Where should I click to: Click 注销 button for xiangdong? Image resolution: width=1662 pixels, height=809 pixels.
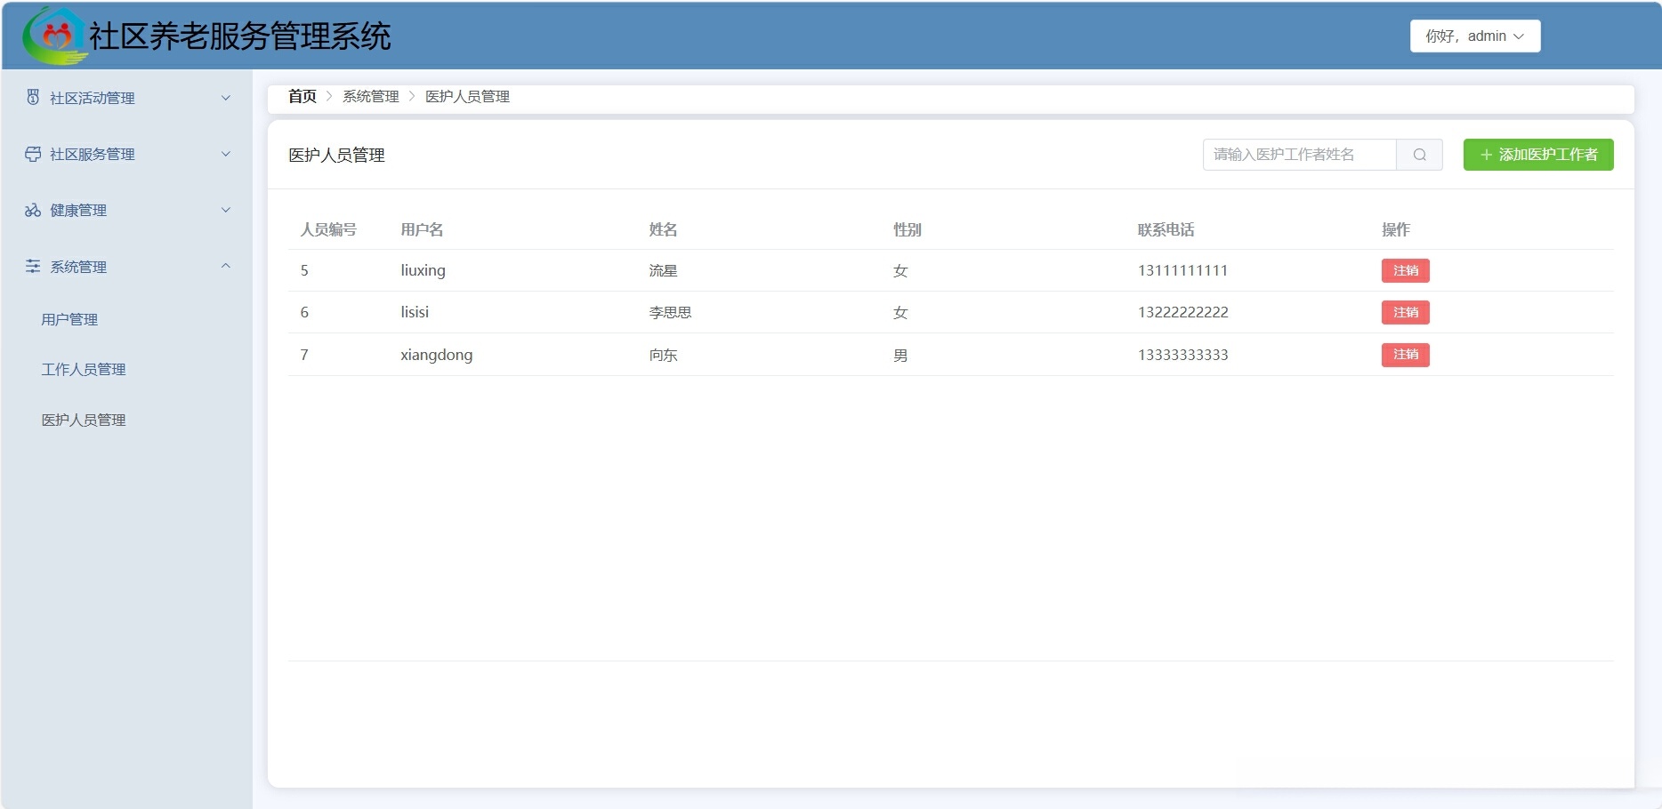click(x=1405, y=355)
